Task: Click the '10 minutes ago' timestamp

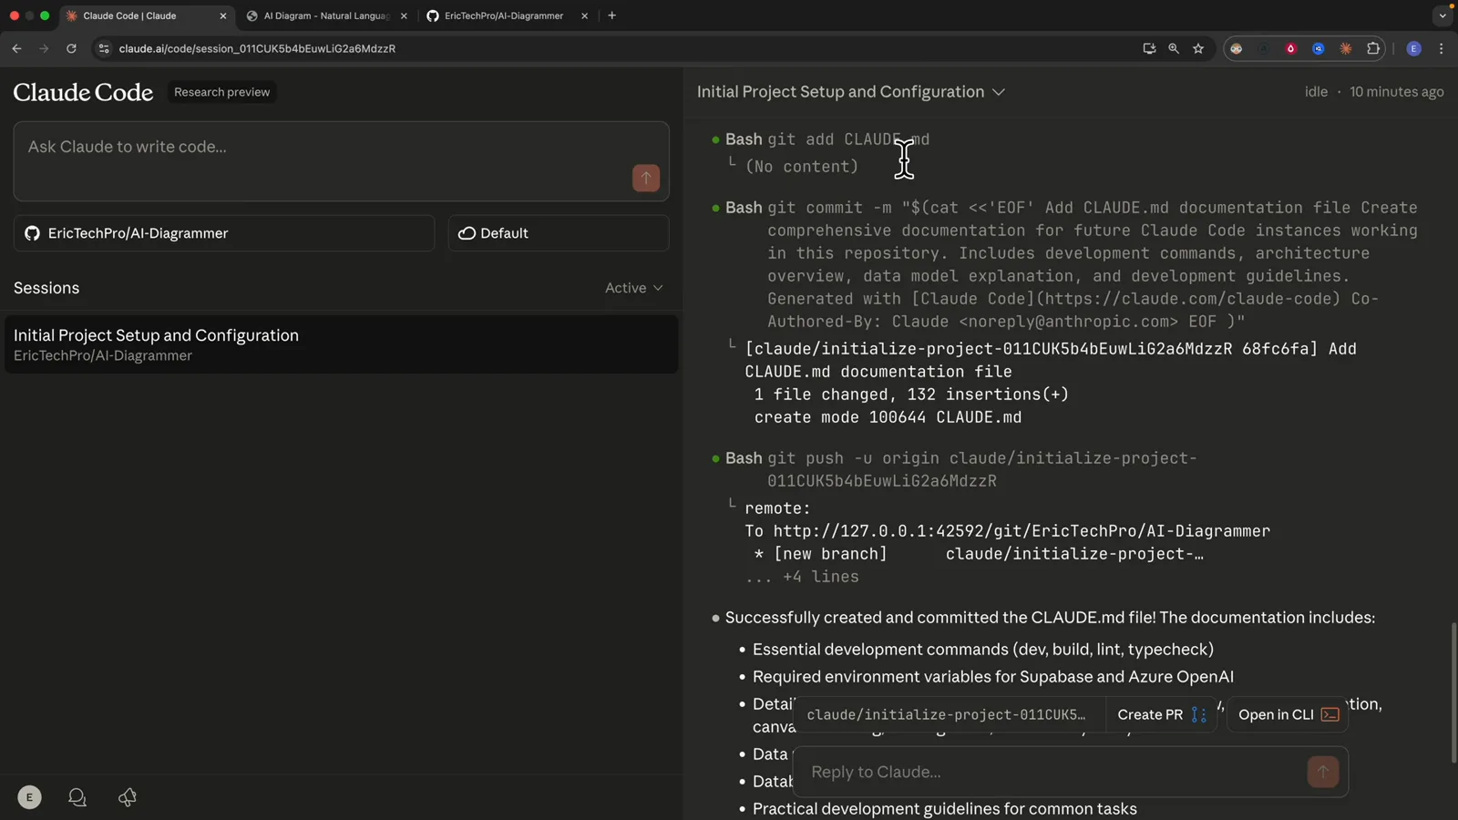Action: click(1396, 92)
